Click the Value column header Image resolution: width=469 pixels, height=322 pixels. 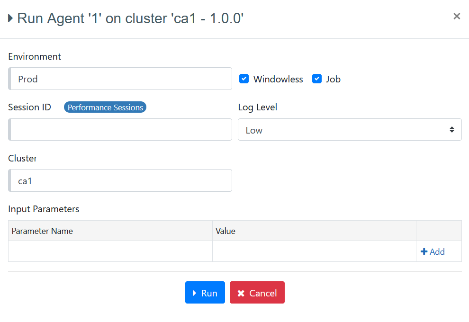tap(225, 231)
